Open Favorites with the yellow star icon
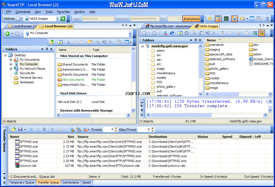275x187 pixels. [x=210, y=19]
